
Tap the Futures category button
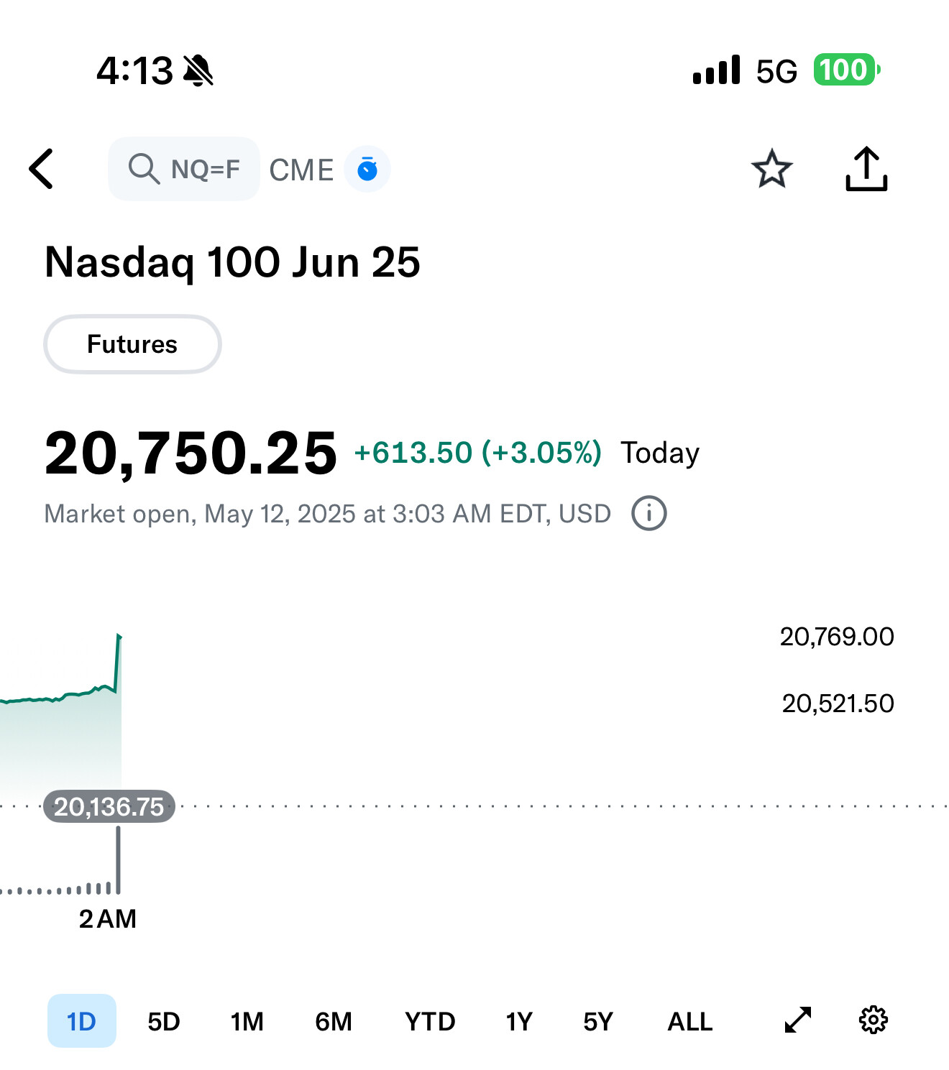pyautogui.click(x=132, y=344)
